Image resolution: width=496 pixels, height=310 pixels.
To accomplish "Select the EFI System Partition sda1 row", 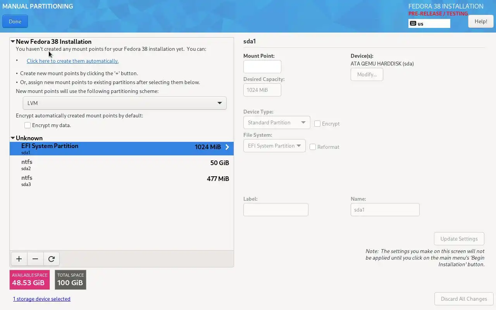I will point(122,148).
